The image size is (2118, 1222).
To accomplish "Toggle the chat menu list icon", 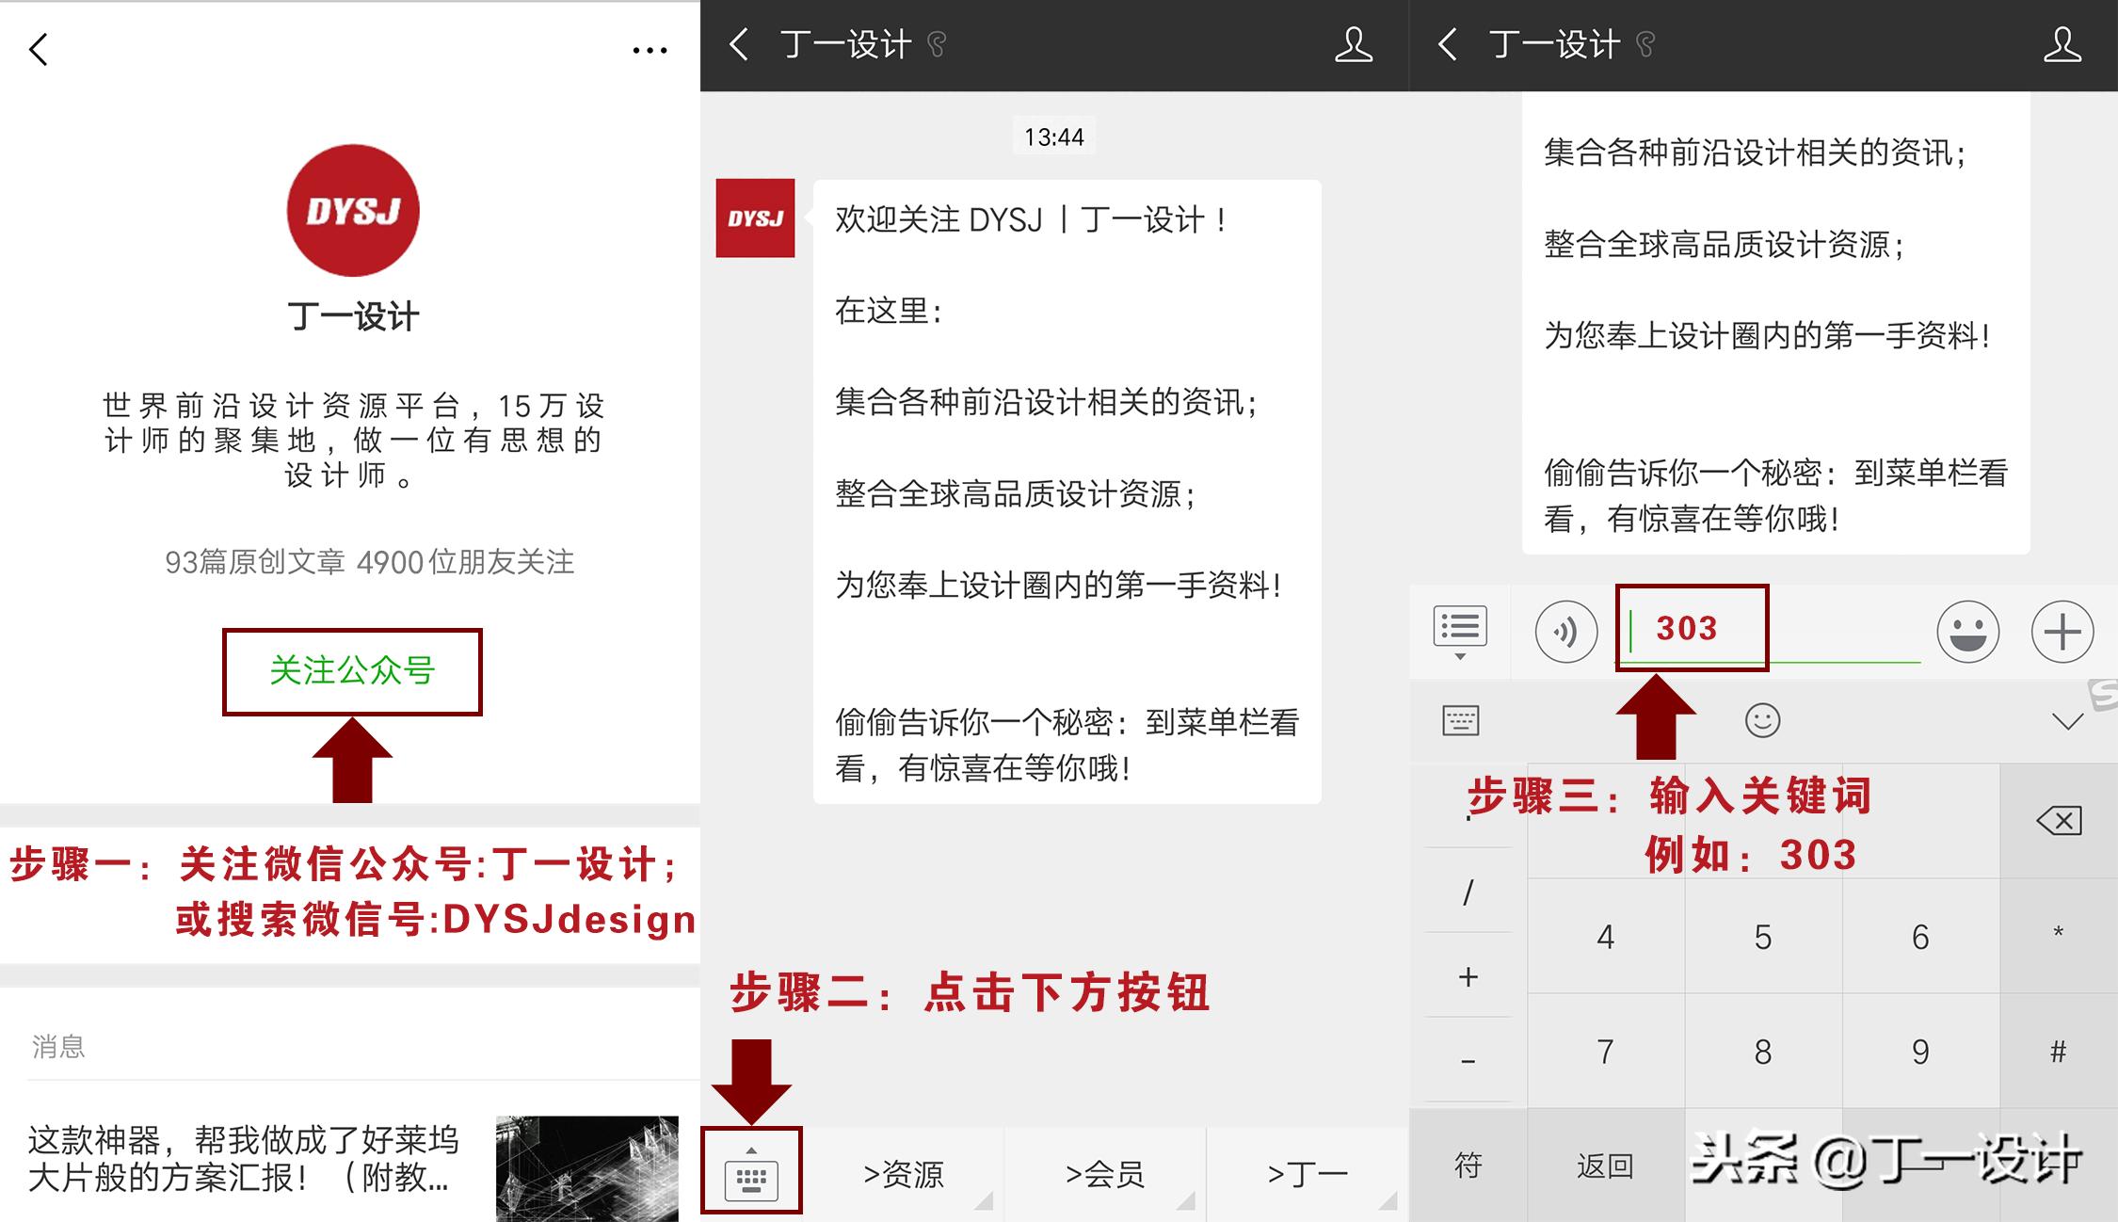I will point(1460,626).
